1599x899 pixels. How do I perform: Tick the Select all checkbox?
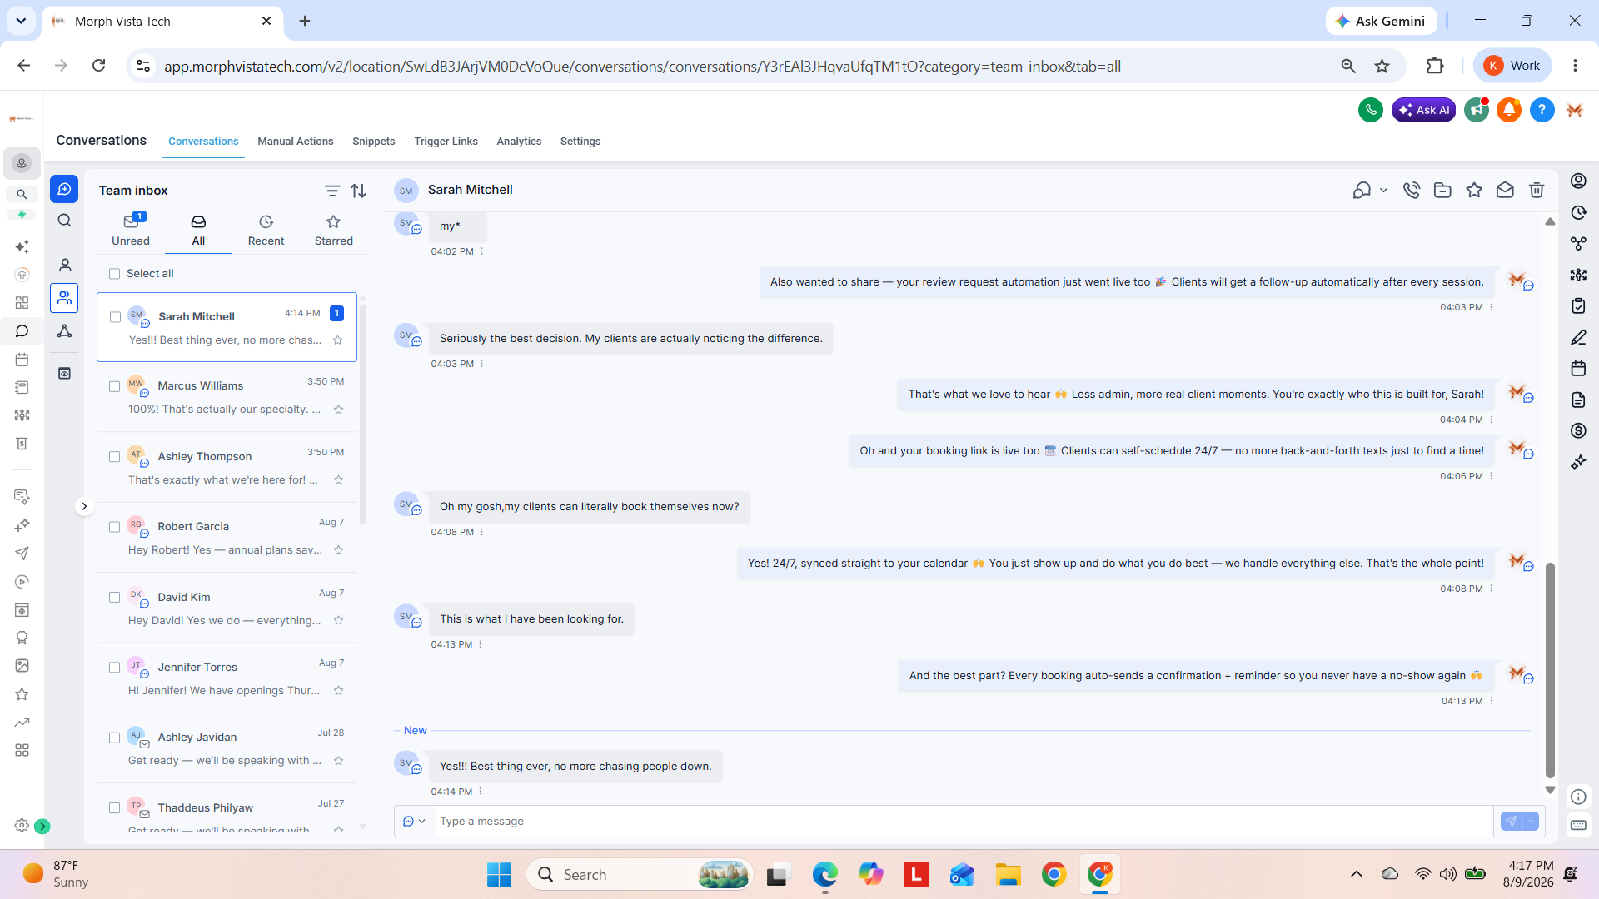(115, 274)
